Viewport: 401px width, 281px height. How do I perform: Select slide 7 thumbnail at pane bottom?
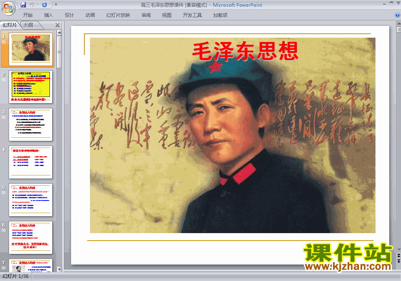[31, 265]
